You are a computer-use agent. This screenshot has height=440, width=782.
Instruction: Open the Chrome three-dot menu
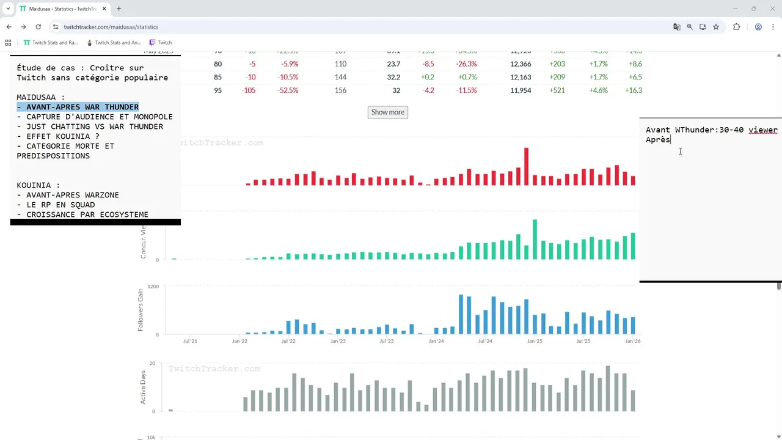pyautogui.click(x=773, y=27)
